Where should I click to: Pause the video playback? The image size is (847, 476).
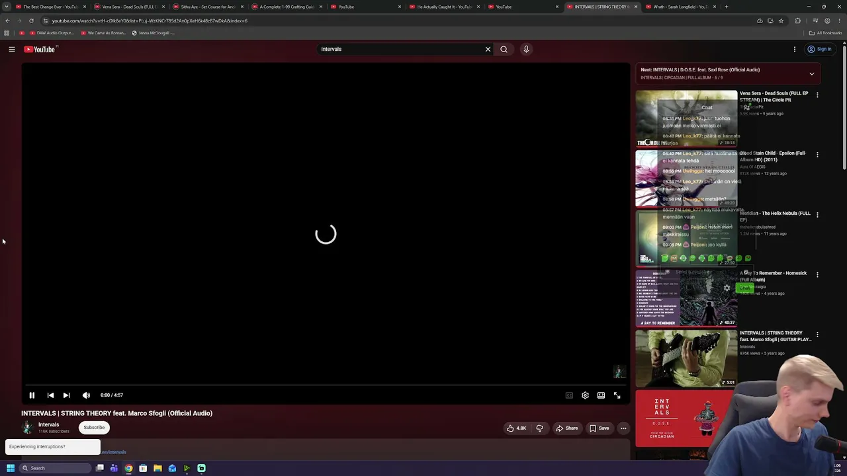(32, 395)
